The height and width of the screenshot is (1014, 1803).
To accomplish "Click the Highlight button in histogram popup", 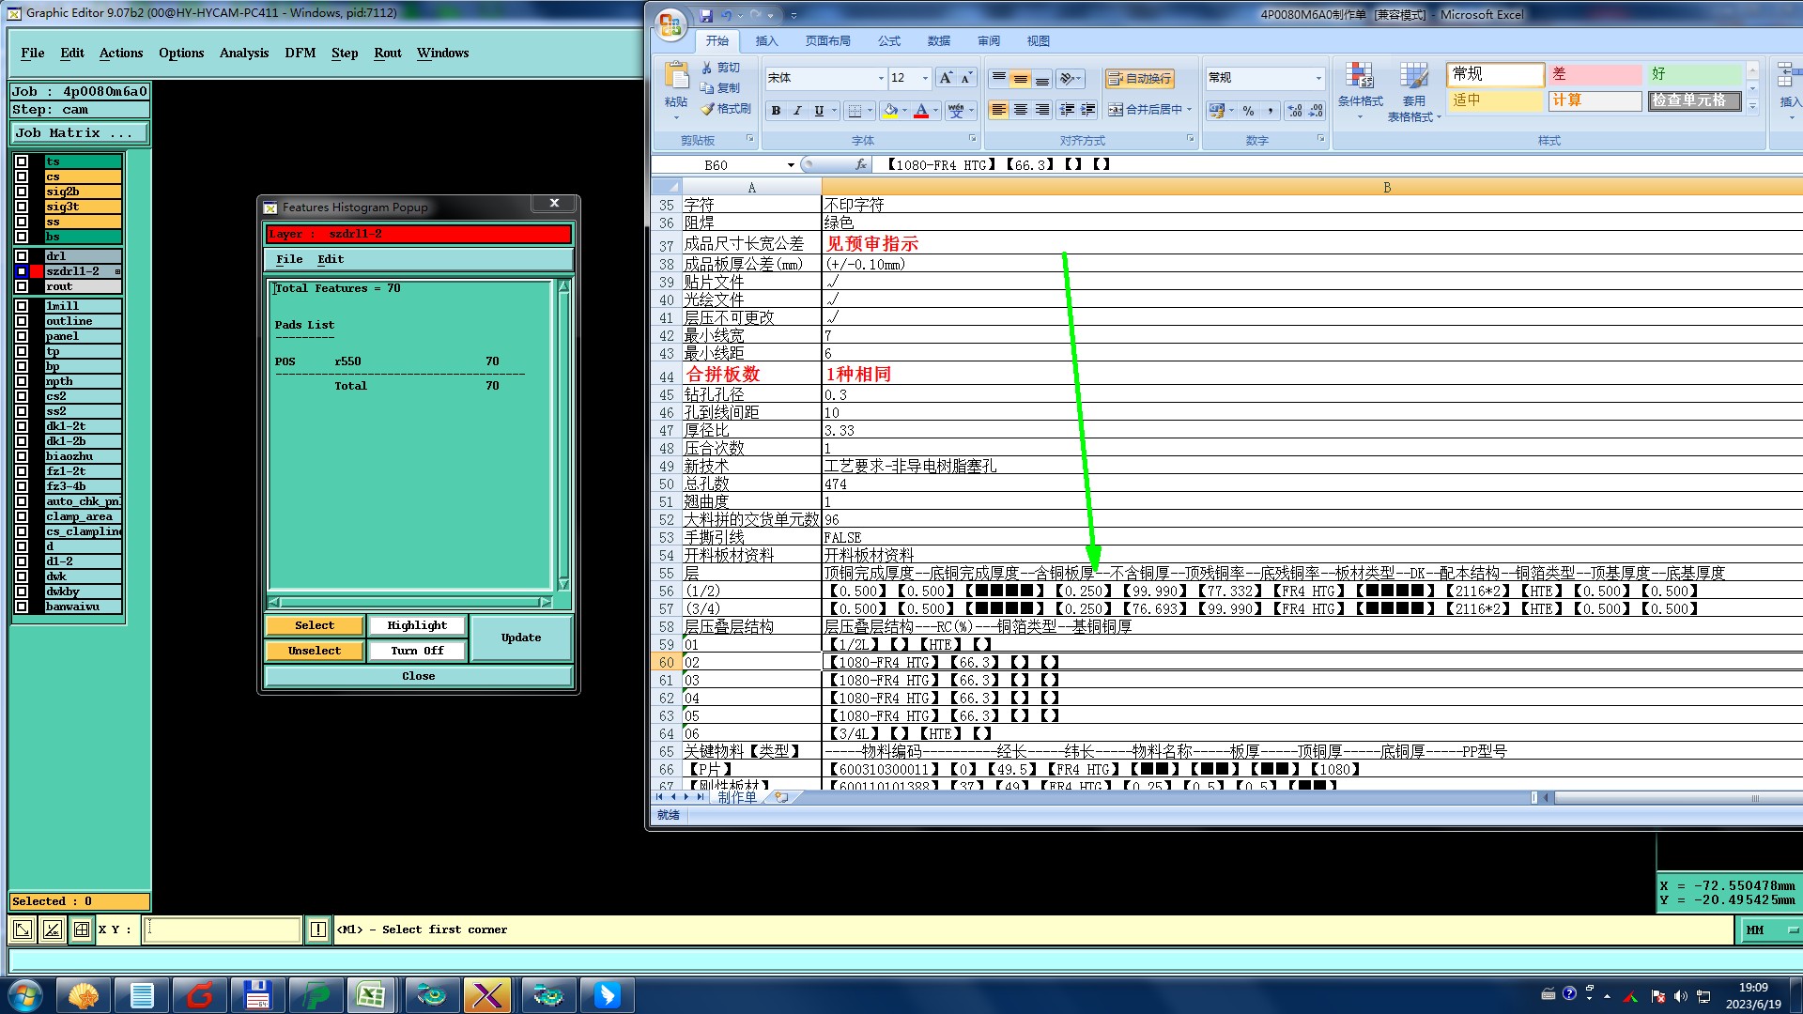I will click(417, 625).
